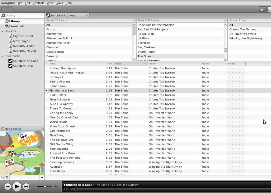Sort tracks by the Genre column header

pyautogui.click(x=214, y=63)
